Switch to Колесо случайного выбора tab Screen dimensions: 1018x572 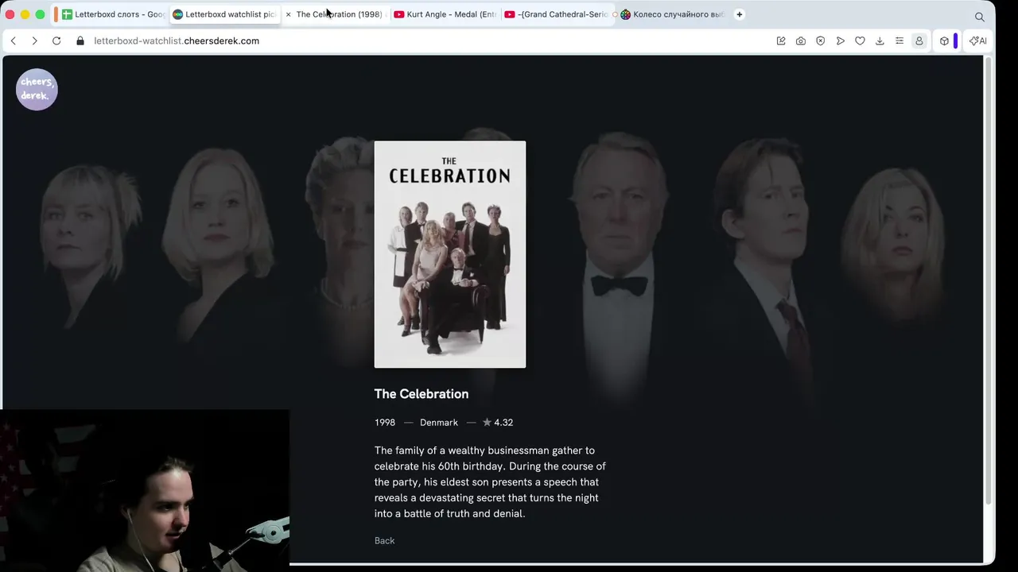tap(673, 14)
